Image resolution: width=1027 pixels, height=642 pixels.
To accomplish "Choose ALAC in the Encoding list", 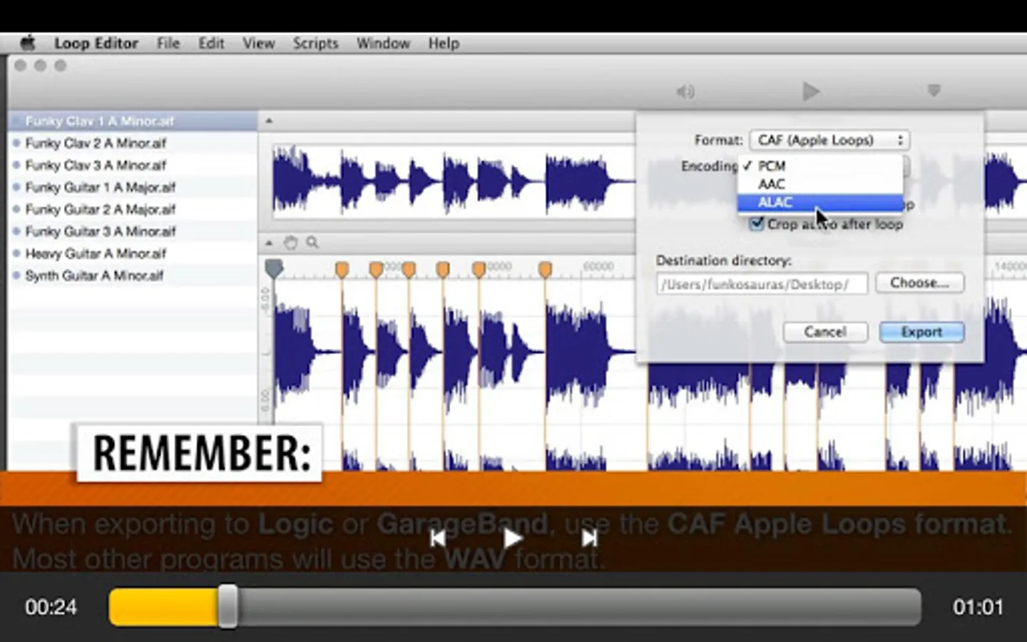I will (820, 203).
